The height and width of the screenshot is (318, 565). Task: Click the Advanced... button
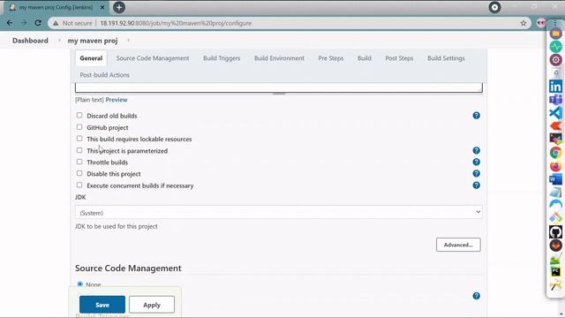tap(458, 245)
